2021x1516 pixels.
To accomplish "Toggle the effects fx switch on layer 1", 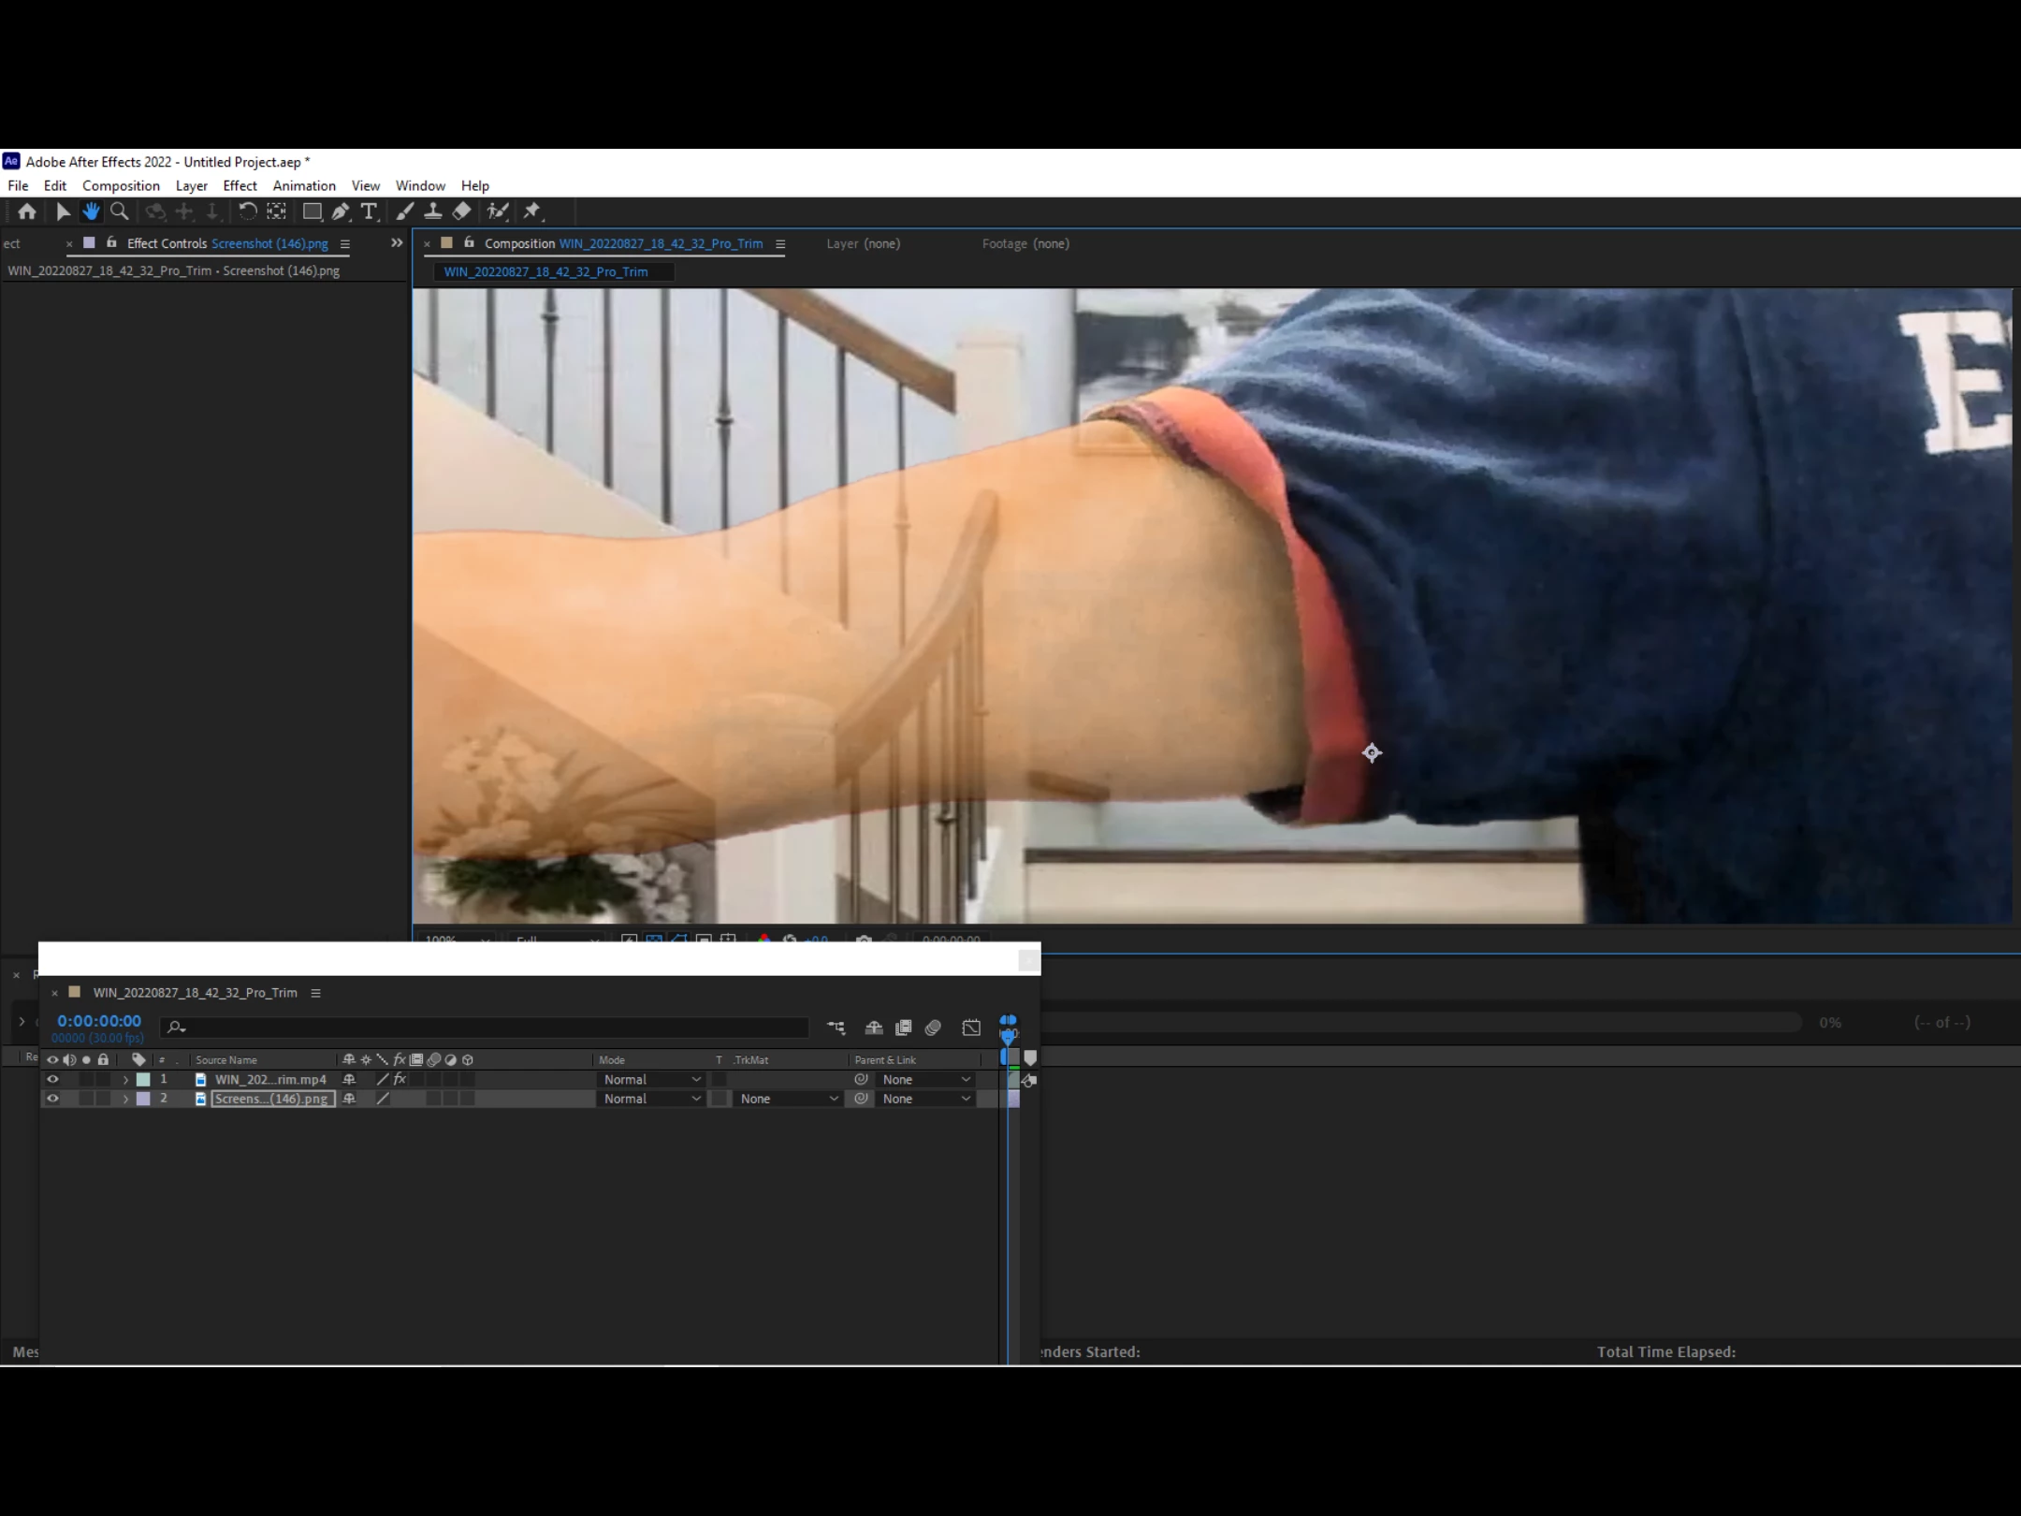I will point(400,1079).
